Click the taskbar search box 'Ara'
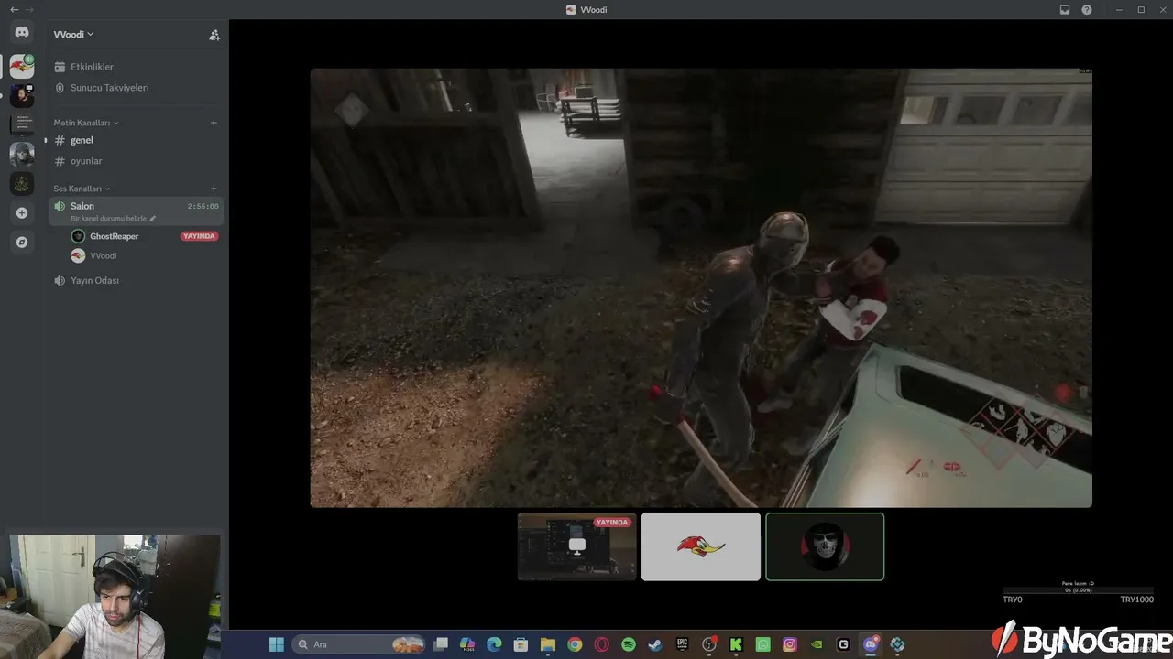Viewport: 1173px width, 659px height. coord(360,644)
